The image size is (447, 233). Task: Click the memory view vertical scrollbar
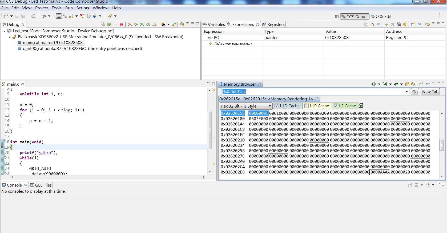tap(442, 145)
